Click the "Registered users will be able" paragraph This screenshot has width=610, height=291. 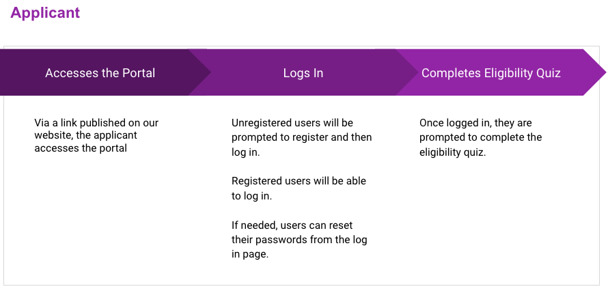[x=299, y=188]
